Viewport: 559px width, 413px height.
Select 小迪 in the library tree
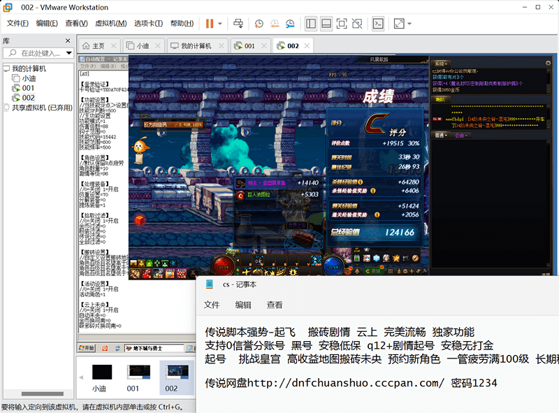point(29,78)
